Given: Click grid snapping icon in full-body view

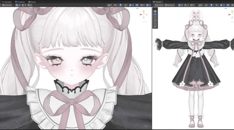Looking at the screenshot, I should coord(185,5).
